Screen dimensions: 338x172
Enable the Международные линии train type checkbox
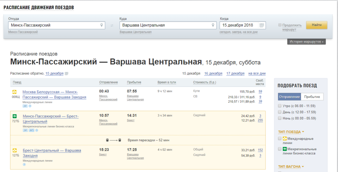point(280,138)
